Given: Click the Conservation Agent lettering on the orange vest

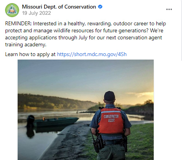Looking at the screenshot, I should point(111,118).
